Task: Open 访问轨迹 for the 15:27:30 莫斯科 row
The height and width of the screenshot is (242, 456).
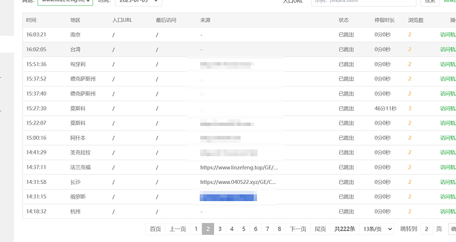Action: click(x=448, y=108)
